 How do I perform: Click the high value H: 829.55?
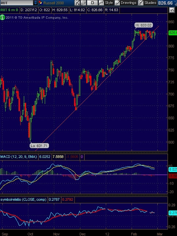(60, 10)
